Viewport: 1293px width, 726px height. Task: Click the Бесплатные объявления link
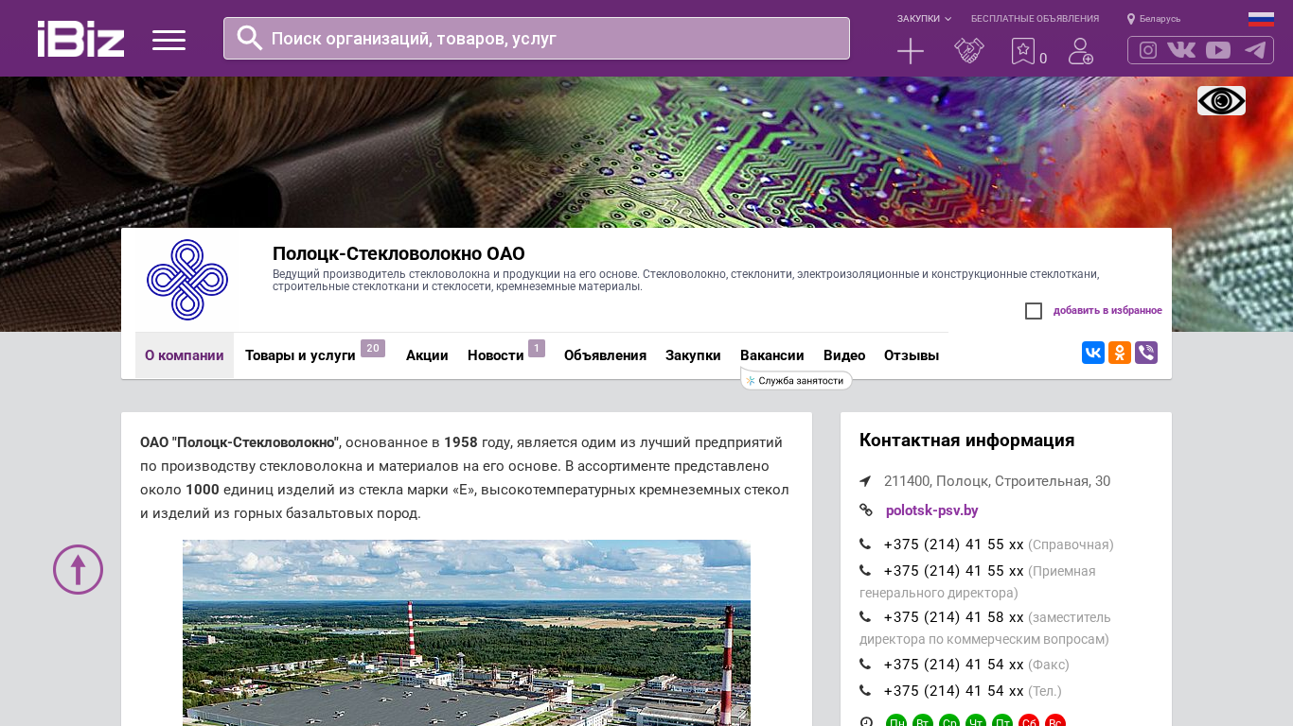point(1035,19)
